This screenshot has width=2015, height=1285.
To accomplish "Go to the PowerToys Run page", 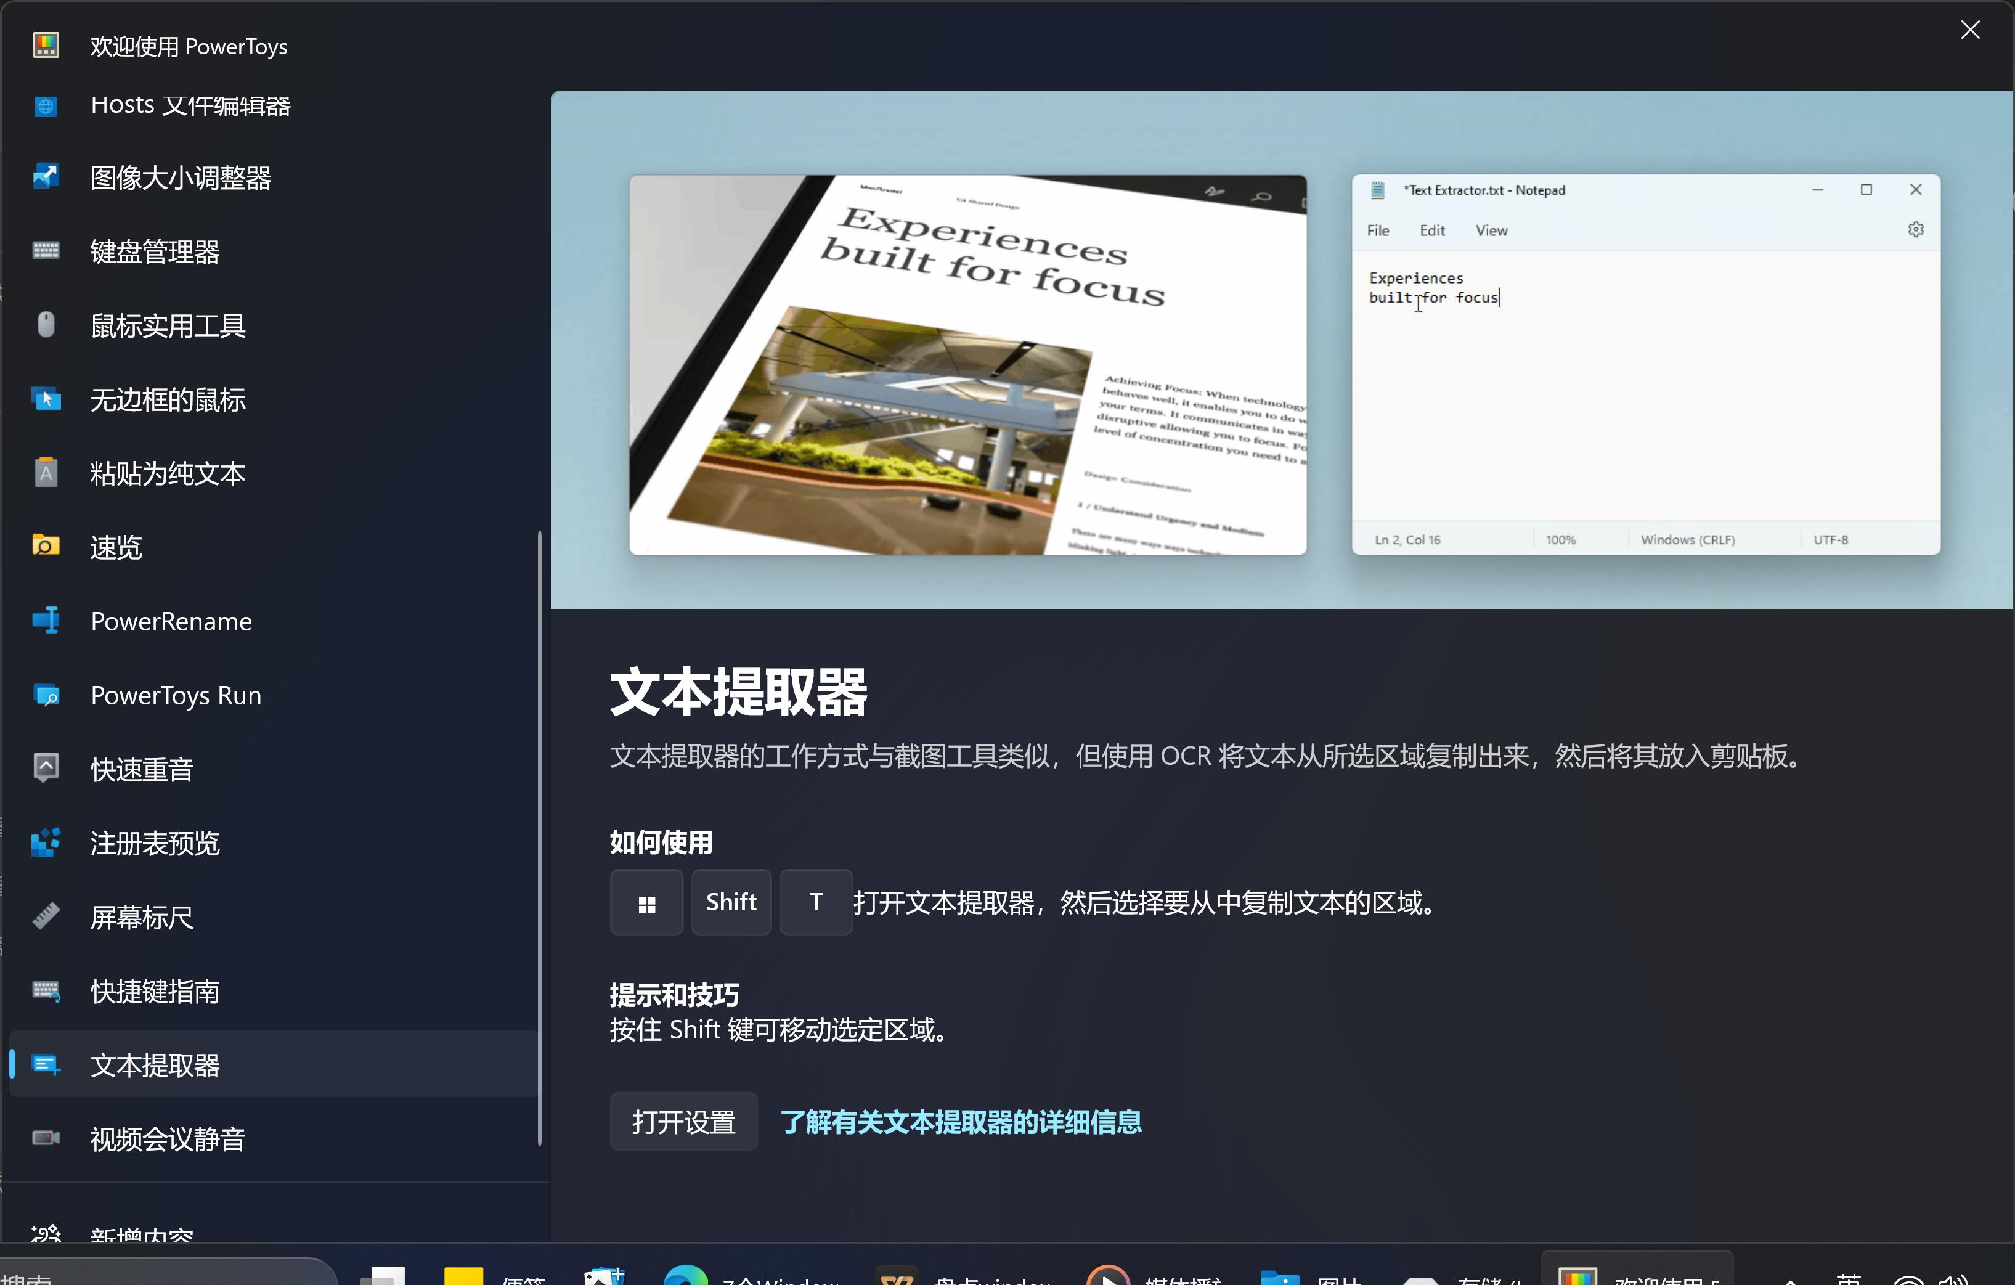I will [176, 695].
